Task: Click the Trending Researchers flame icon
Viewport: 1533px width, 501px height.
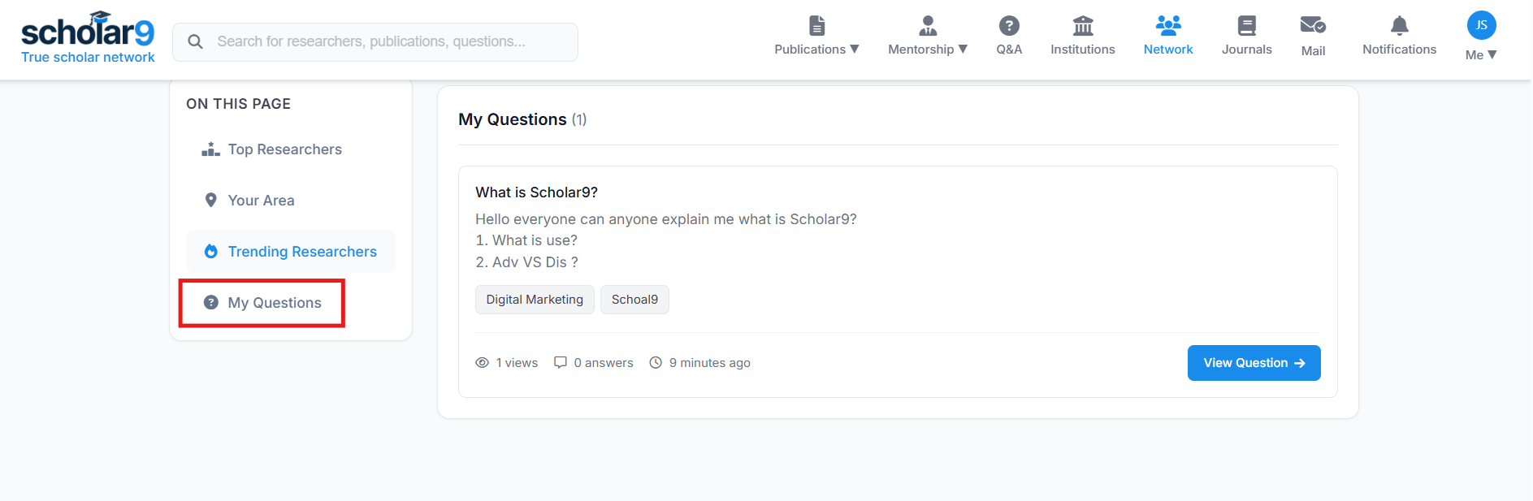Action: point(211,251)
